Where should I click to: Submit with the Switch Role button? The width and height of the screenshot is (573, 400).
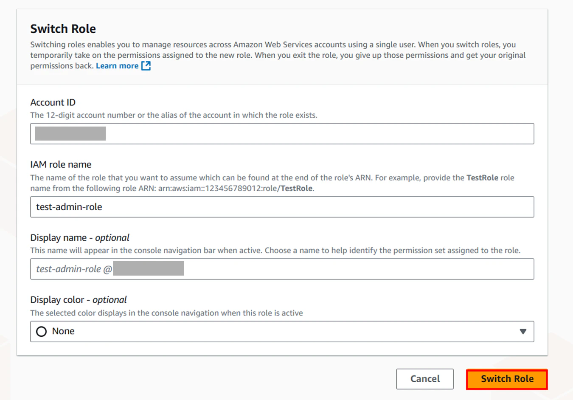[x=507, y=379]
